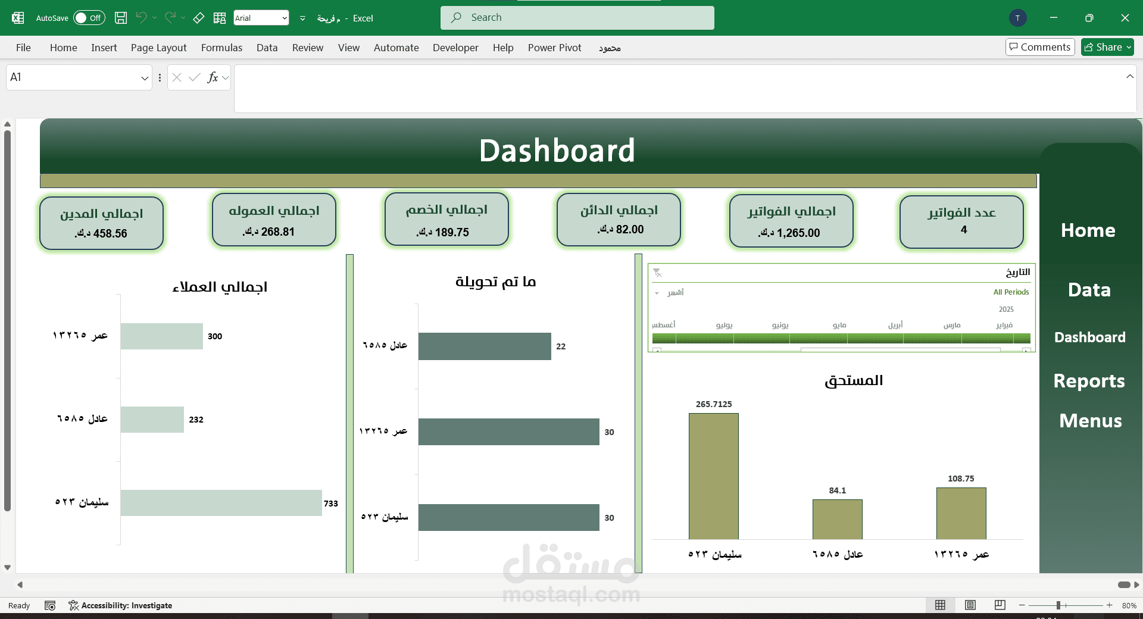
Task: Collapse the formula bar with the chevron
Action: [1130, 76]
